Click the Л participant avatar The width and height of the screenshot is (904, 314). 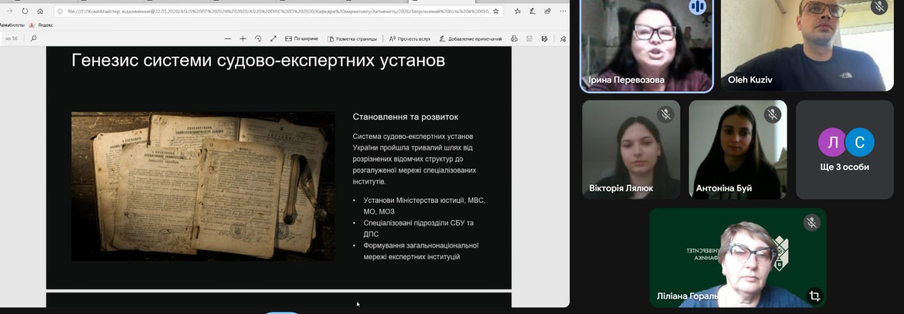coord(833,142)
